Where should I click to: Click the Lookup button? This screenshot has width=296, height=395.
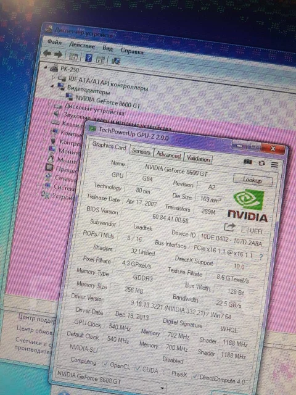point(252,180)
